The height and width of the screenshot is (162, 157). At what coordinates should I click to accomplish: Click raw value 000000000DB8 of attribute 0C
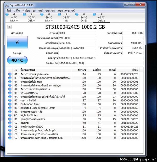click(x=129, y=100)
